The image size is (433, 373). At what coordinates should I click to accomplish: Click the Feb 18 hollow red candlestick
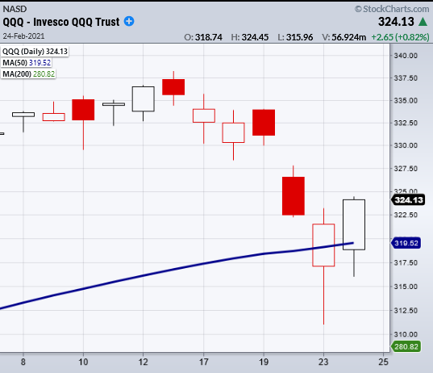233,132
